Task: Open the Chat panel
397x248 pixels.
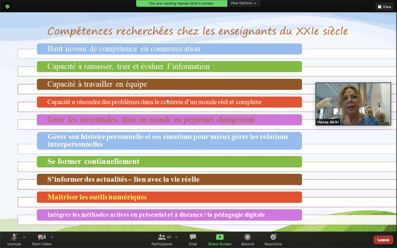Action: point(193,240)
